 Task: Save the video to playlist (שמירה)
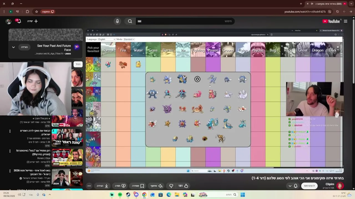[138, 186]
